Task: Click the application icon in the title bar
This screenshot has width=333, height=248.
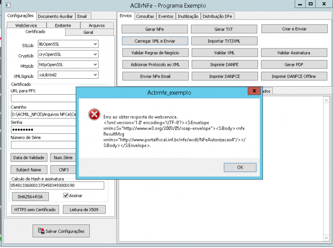Action: point(8,5)
